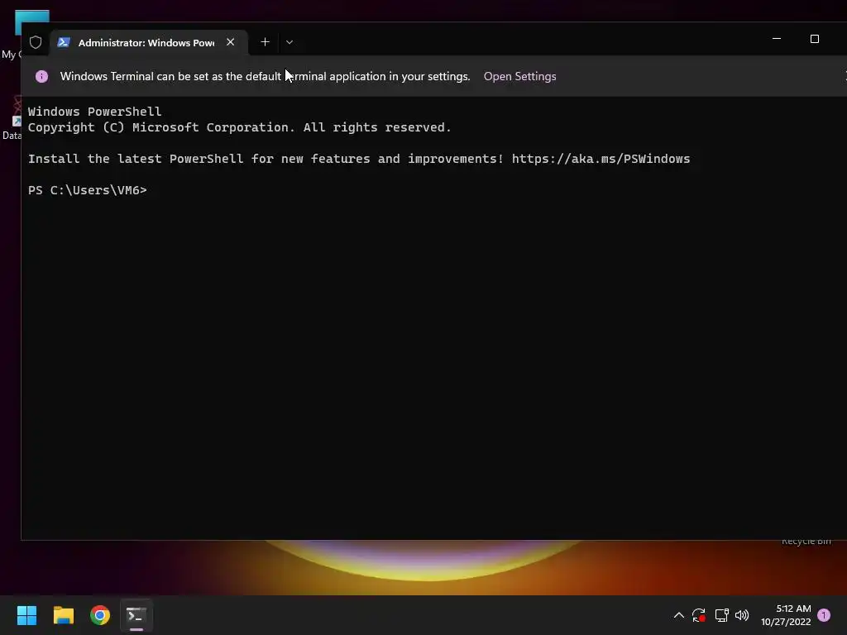Maximize the Windows Terminal window

(815, 39)
